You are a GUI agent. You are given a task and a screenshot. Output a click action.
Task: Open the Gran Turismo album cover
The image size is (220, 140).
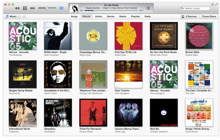pyautogui.click(x=128, y=74)
